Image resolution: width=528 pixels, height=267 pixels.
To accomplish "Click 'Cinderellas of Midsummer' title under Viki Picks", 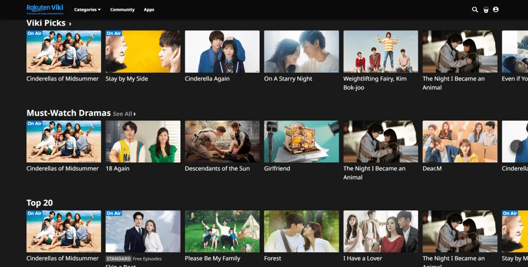I will [x=63, y=79].
